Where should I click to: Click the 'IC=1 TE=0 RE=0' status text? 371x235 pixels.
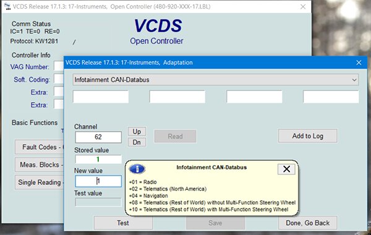(x=35, y=32)
